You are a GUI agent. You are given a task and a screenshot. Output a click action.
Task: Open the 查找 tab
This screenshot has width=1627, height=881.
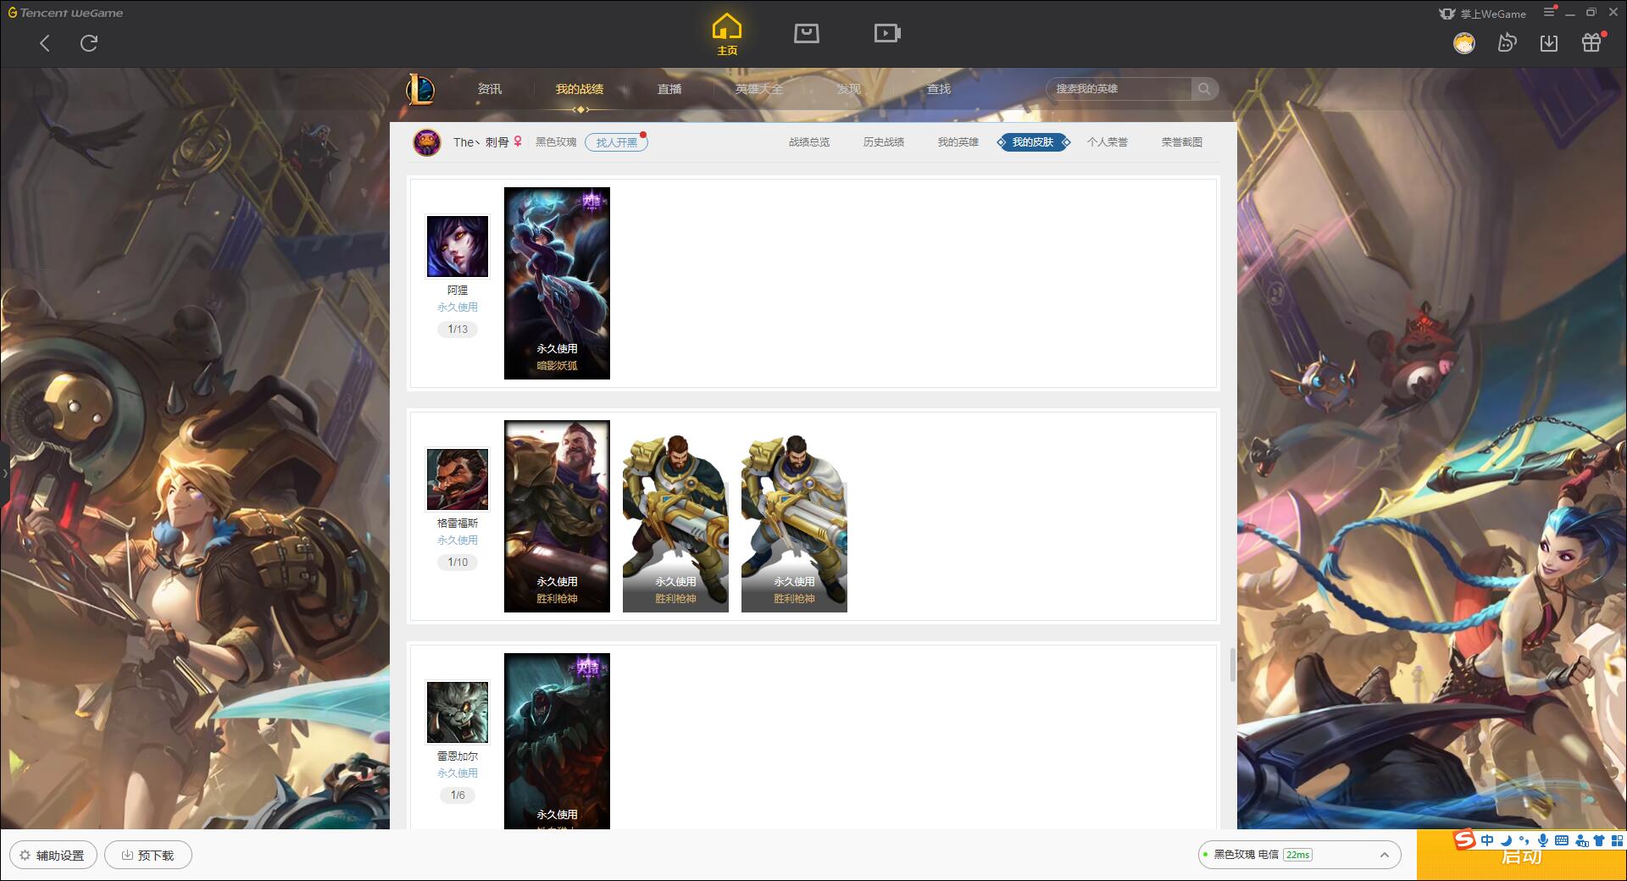point(939,89)
